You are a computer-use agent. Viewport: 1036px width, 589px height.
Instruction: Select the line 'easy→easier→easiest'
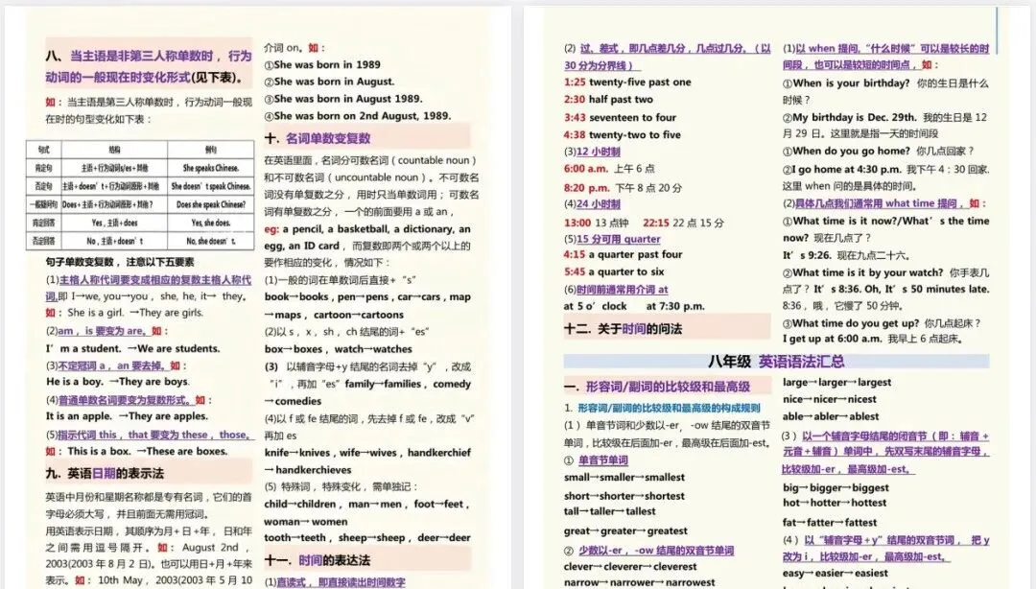point(836,573)
